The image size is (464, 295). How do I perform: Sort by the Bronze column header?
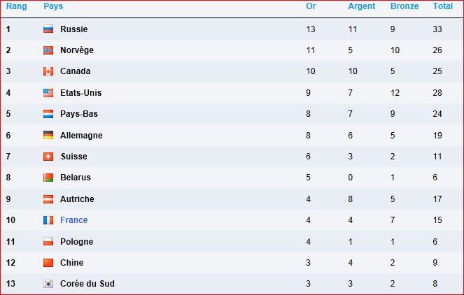405,6
